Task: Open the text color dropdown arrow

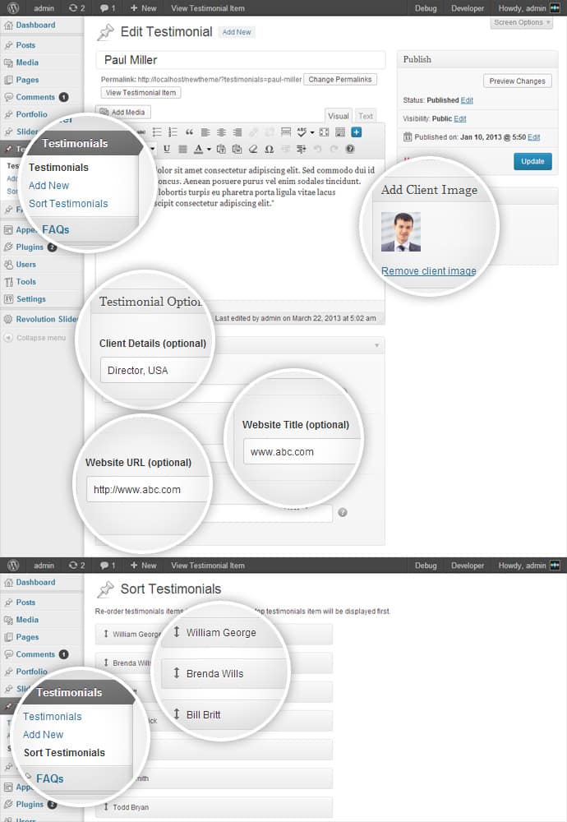Action: 209,149
